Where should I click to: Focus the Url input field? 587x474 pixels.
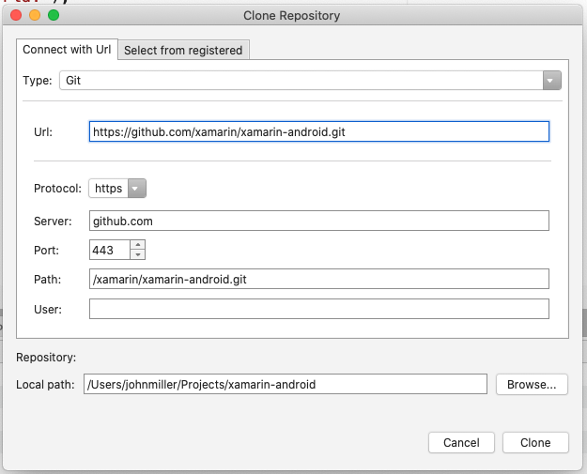(319, 131)
